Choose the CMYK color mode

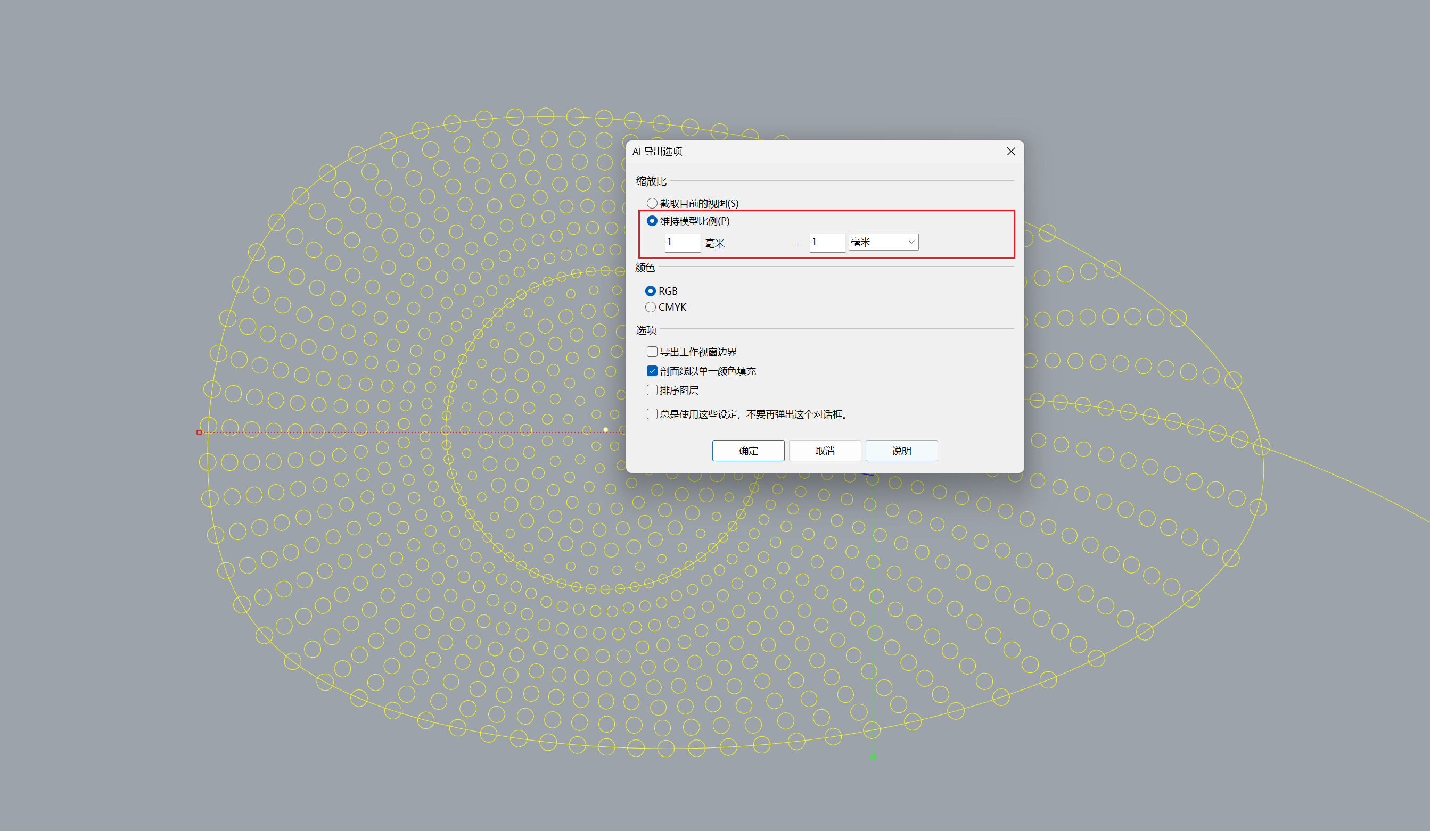650,307
